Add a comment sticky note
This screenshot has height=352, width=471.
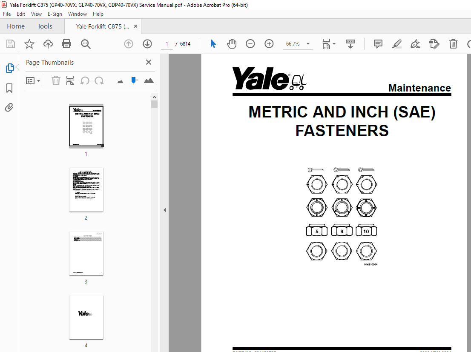(x=378, y=44)
